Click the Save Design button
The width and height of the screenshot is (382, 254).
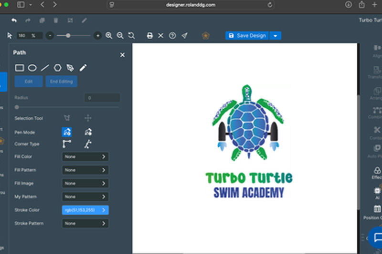click(247, 36)
